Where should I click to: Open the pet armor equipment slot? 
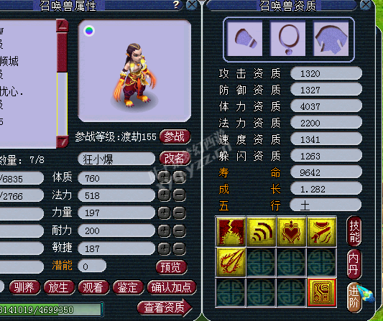tap(331, 39)
